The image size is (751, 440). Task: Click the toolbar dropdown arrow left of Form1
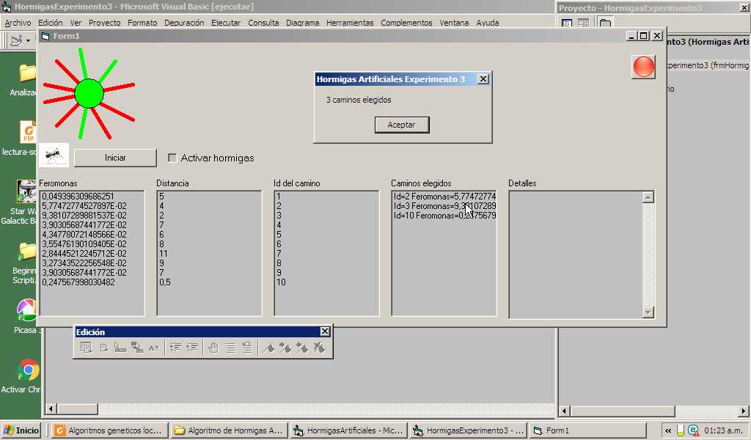[x=29, y=40]
